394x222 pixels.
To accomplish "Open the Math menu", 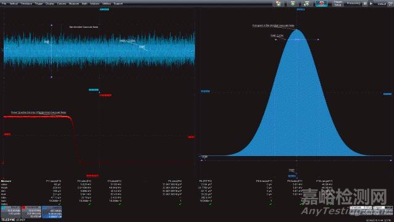I will (x=84, y=4).
